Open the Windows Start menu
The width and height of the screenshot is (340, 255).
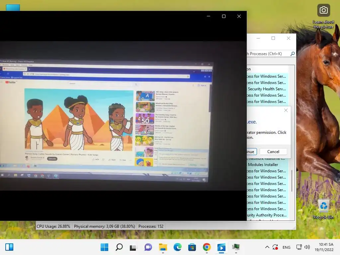tap(104, 247)
